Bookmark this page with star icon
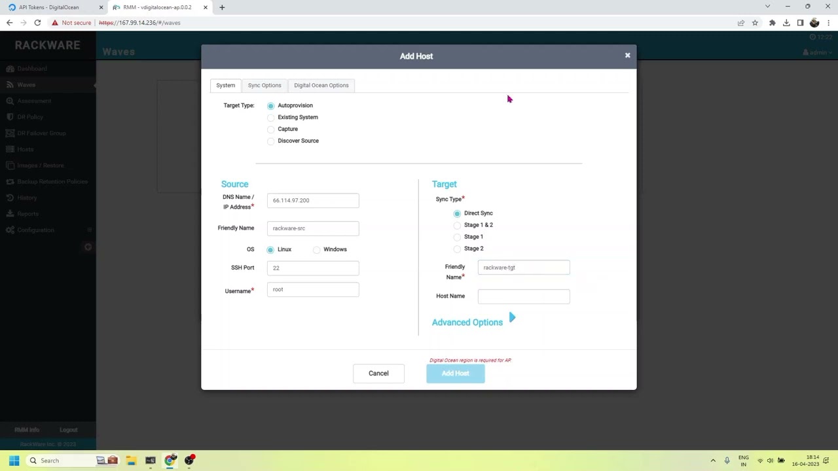 tap(755, 23)
